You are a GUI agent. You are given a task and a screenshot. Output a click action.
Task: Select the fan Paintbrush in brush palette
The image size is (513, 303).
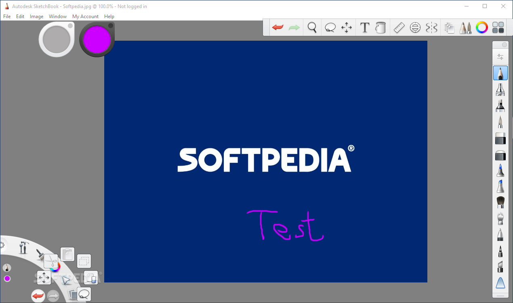tap(500, 203)
